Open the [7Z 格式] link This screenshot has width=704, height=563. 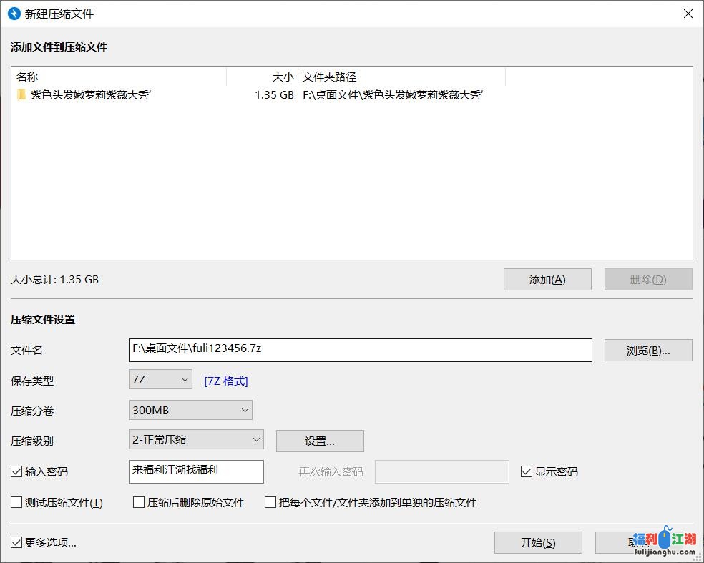click(225, 380)
